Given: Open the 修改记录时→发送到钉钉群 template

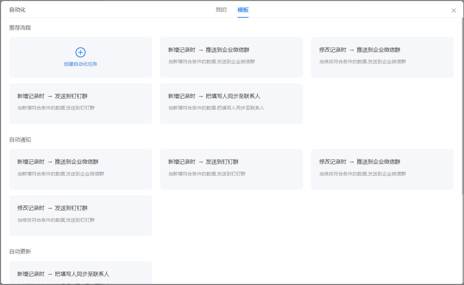Looking at the screenshot, I should coord(81,216).
